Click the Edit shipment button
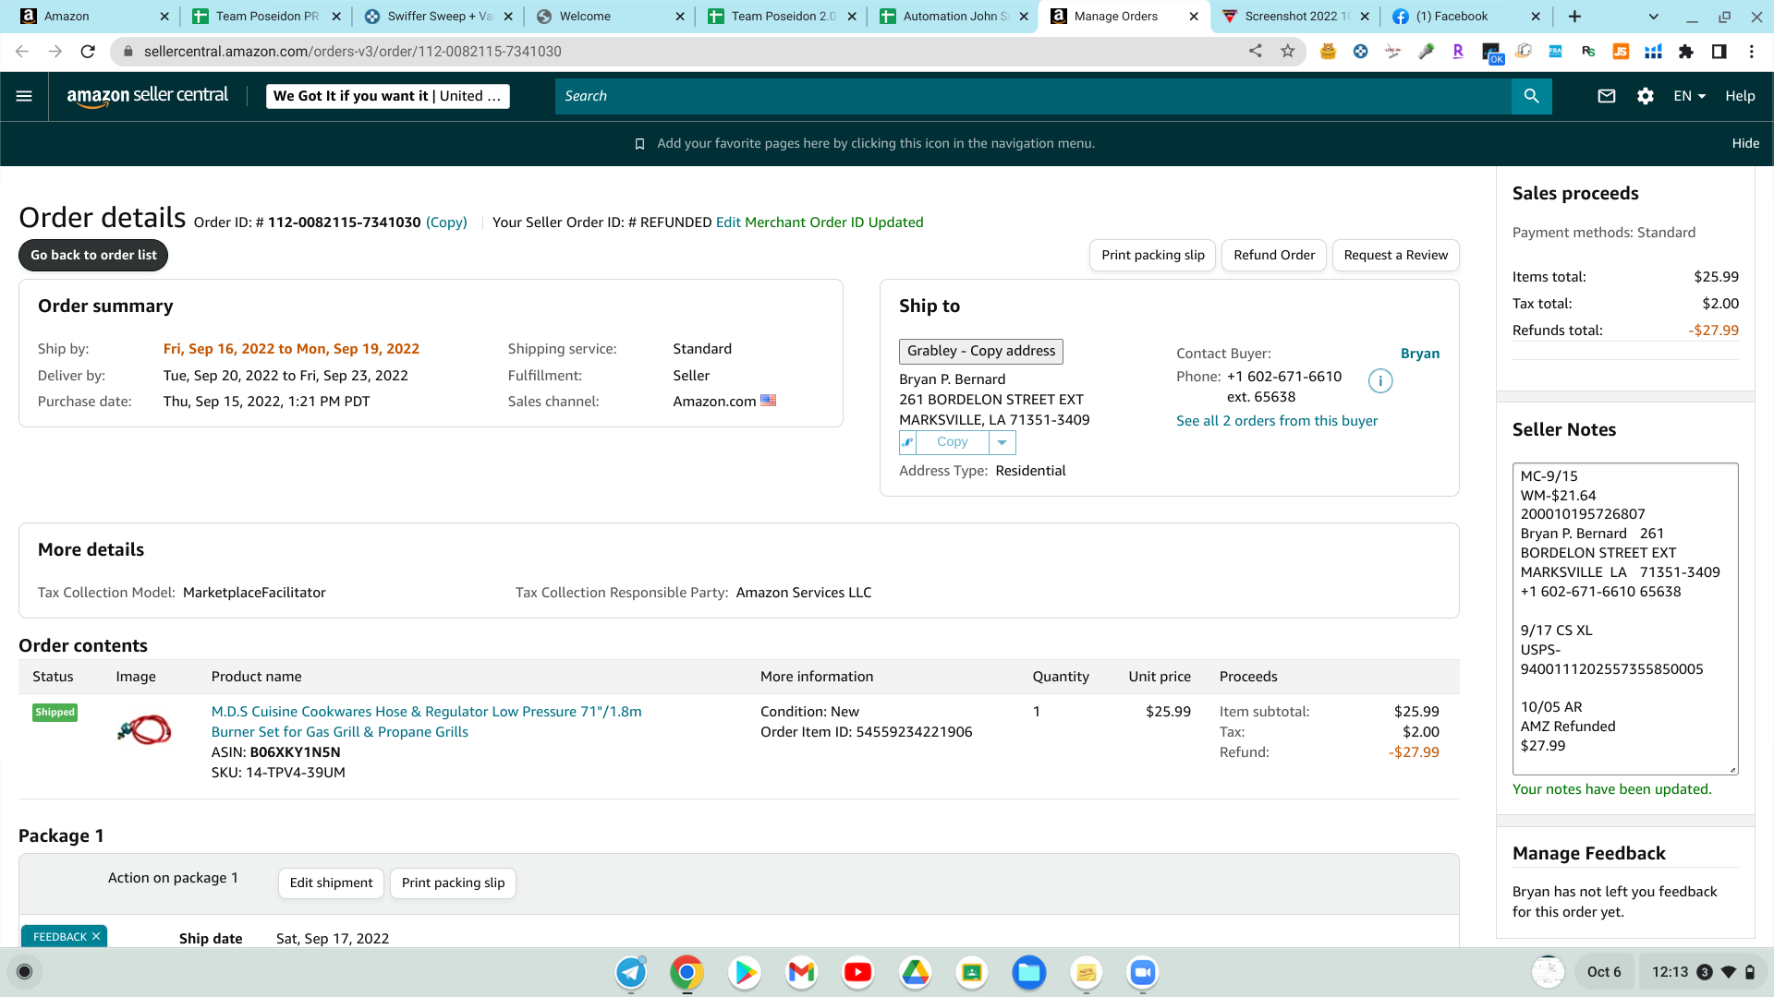Screen dimensions: 1774x997 coord(331,883)
